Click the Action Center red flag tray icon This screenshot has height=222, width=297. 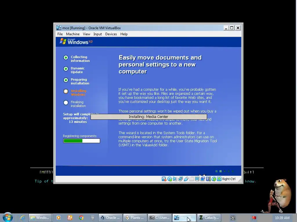[254, 218]
